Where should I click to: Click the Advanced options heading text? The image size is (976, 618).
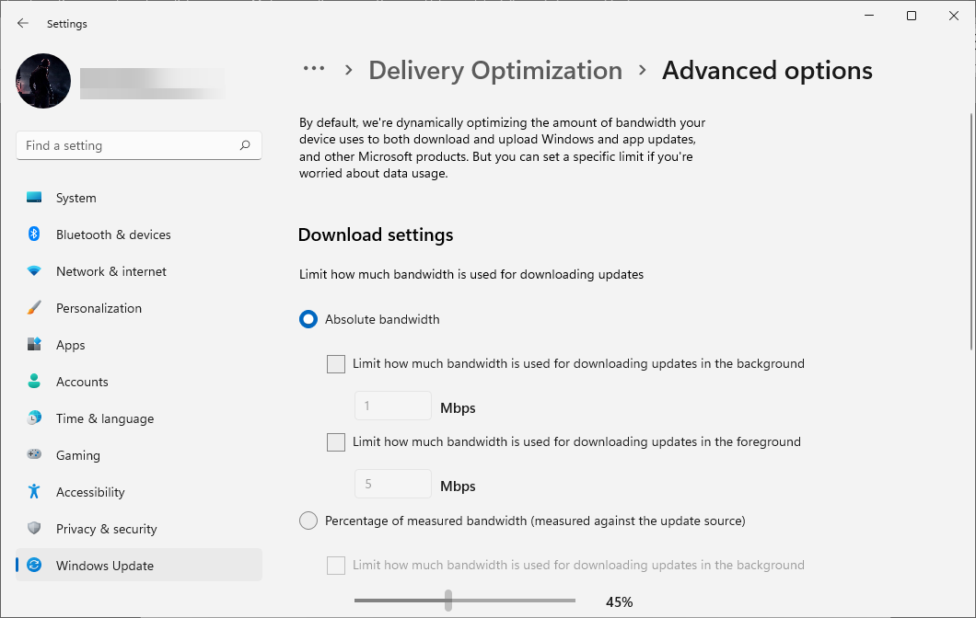coord(767,70)
